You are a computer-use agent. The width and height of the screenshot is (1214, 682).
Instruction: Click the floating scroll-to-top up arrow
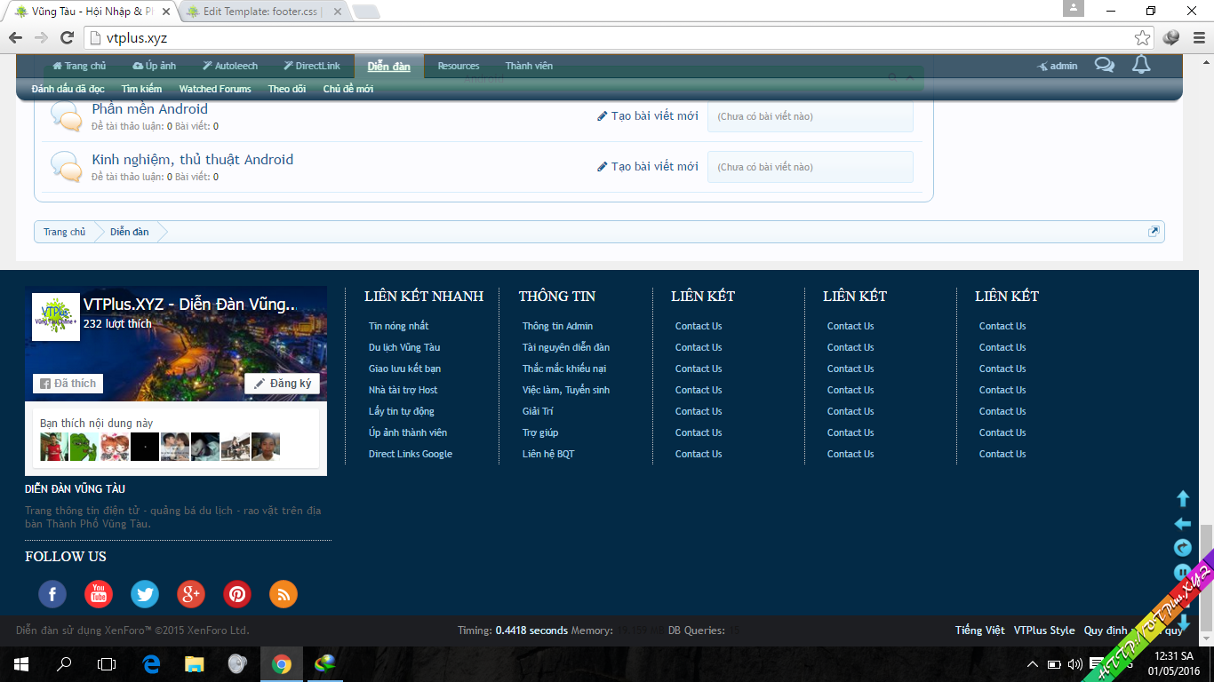[1183, 499]
